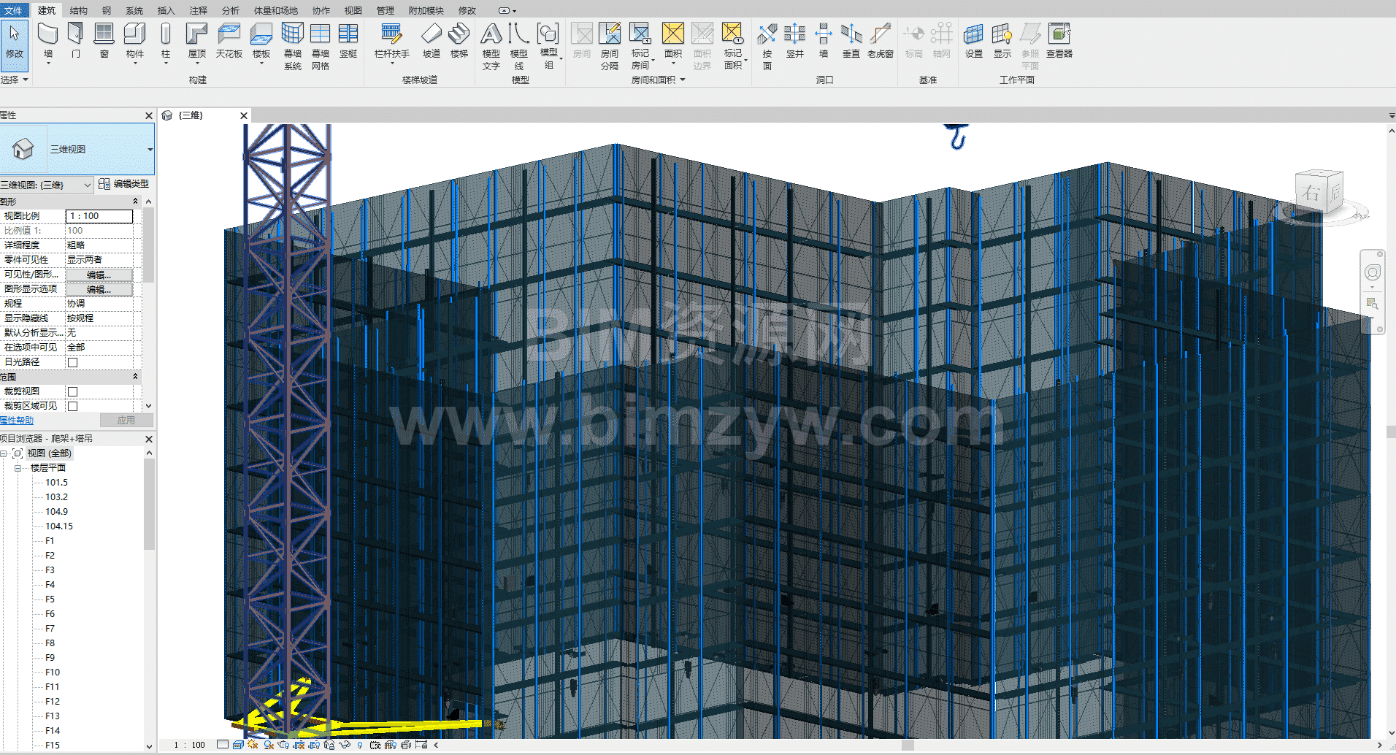Screen dimensions: 1396x755
Task: Open the Component (构件) tool
Action: click(x=135, y=41)
